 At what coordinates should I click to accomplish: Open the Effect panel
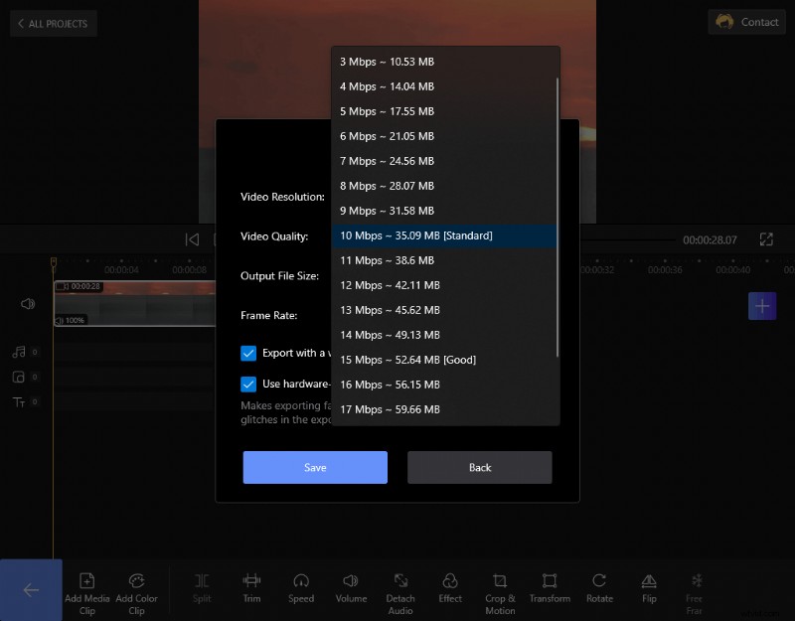click(x=450, y=589)
